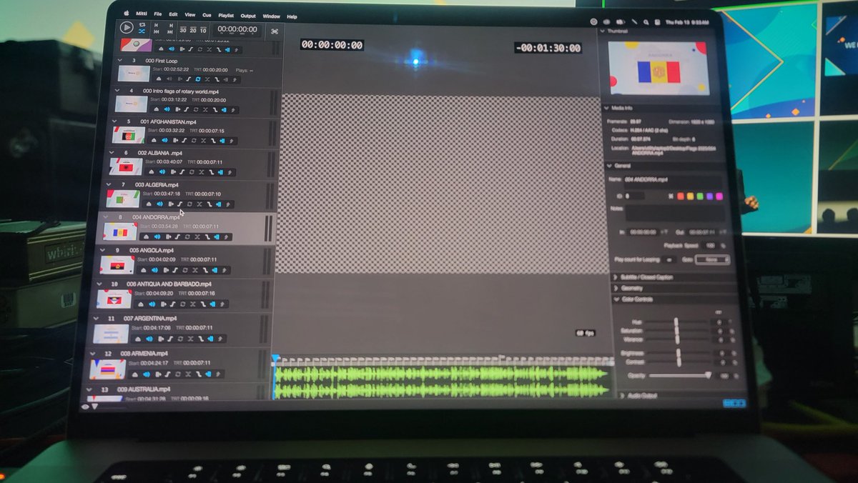Click the Andorra flag thumbnail preview in inspector

pyautogui.click(x=658, y=68)
